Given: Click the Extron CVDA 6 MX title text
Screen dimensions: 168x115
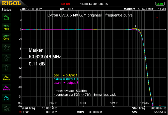Looking at the screenshot, I should 90,15.
